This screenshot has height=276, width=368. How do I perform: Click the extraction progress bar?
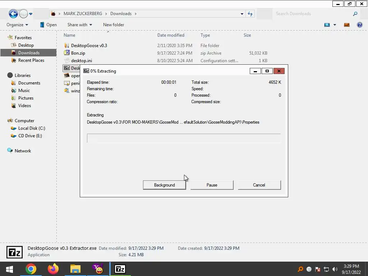coord(184,138)
